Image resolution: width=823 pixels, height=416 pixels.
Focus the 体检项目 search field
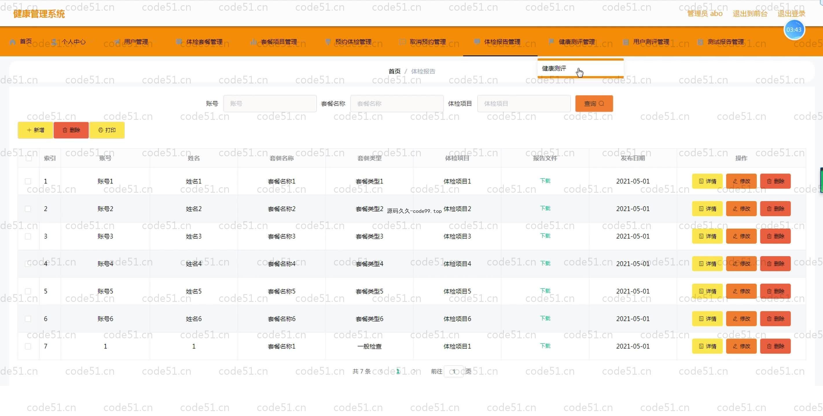(x=524, y=103)
